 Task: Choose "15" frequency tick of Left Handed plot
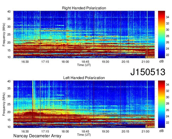pyautogui.click(x=9, y=120)
